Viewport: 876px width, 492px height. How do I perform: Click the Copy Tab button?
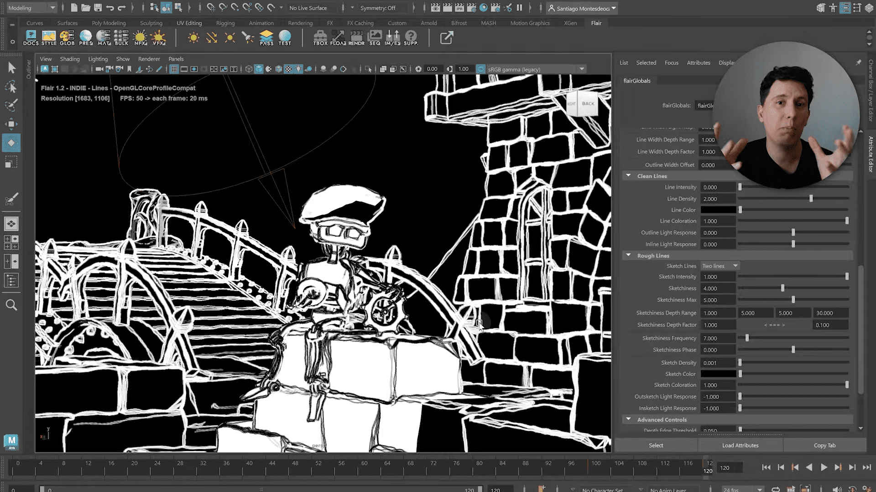(x=824, y=445)
